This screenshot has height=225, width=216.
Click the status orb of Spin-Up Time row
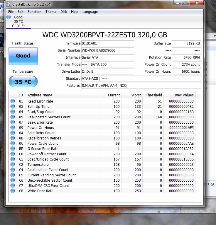(x=13, y=106)
